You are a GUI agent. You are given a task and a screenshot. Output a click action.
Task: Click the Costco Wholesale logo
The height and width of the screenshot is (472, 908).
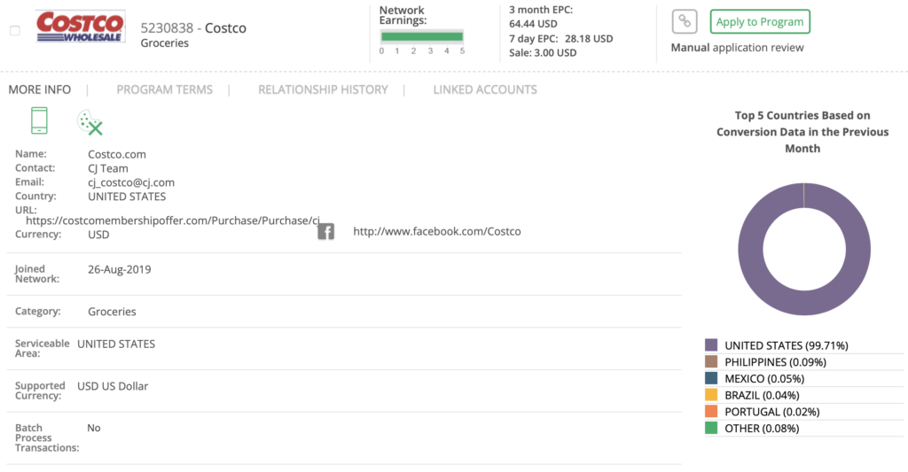tap(81, 27)
